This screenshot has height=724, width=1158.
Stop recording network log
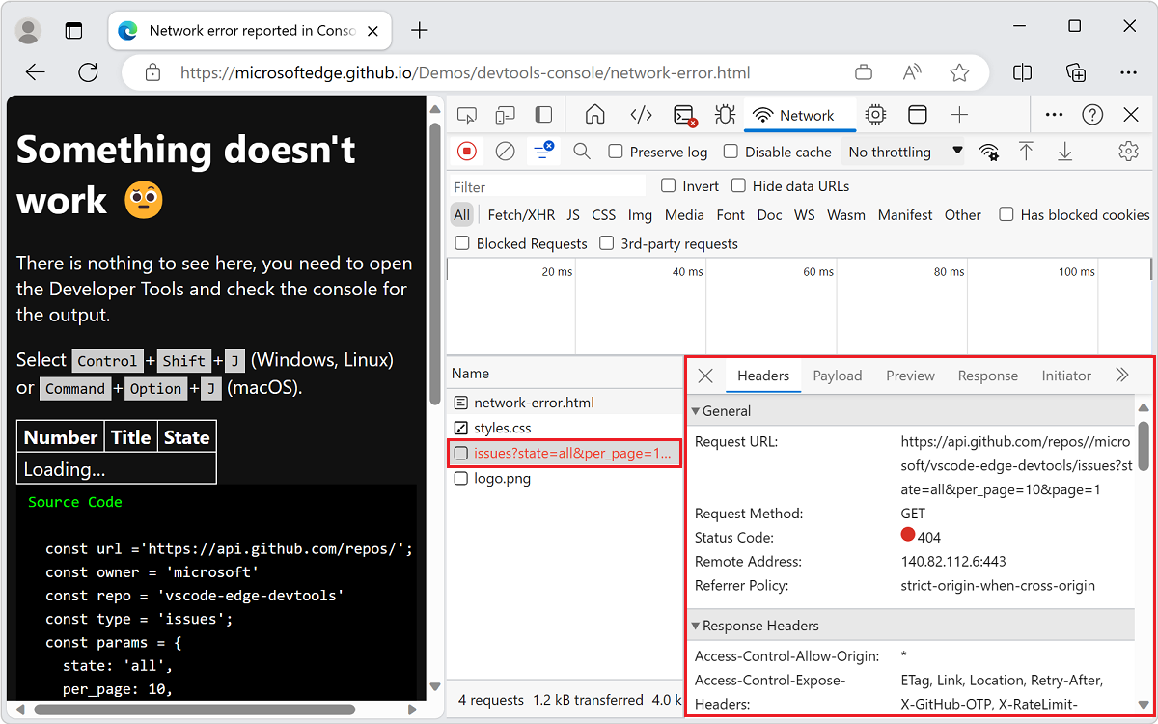[x=466, y=152]
